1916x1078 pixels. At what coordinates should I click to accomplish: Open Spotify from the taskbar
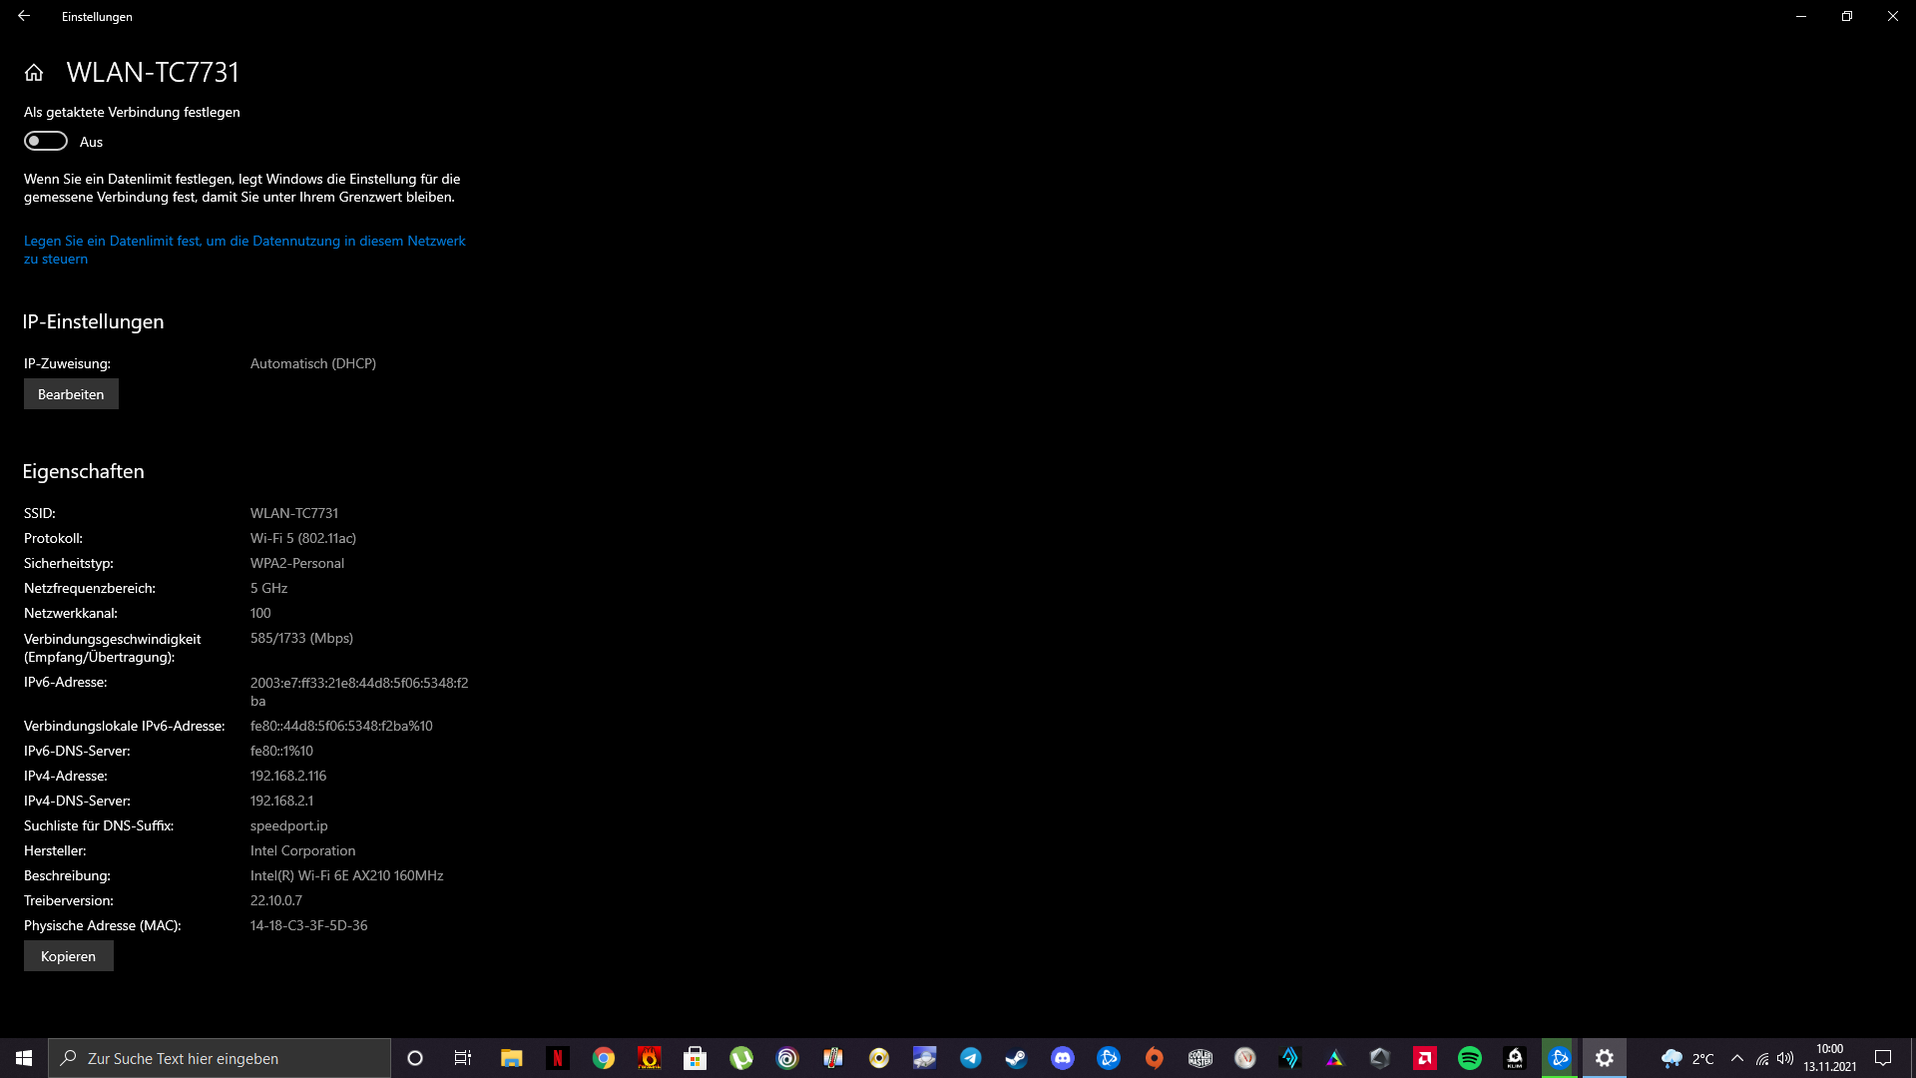tap(1470, 1058)
